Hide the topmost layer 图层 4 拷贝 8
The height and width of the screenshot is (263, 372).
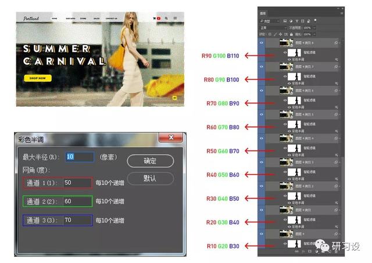tap(262, 42)
